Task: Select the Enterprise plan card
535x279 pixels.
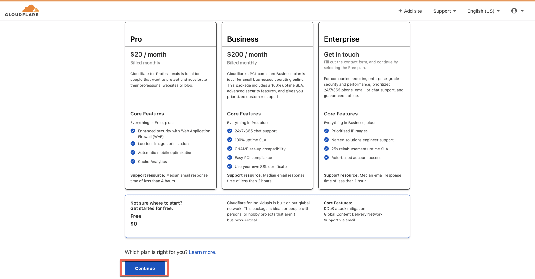Action: click(364, 106)
